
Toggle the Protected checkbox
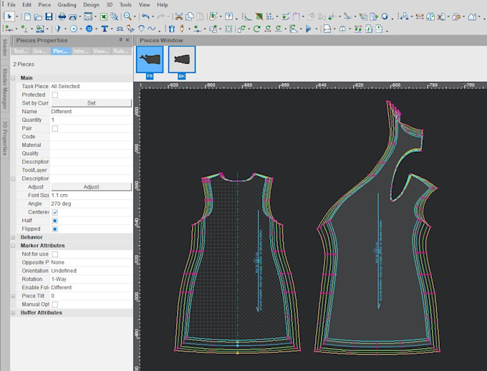point(54,95)
